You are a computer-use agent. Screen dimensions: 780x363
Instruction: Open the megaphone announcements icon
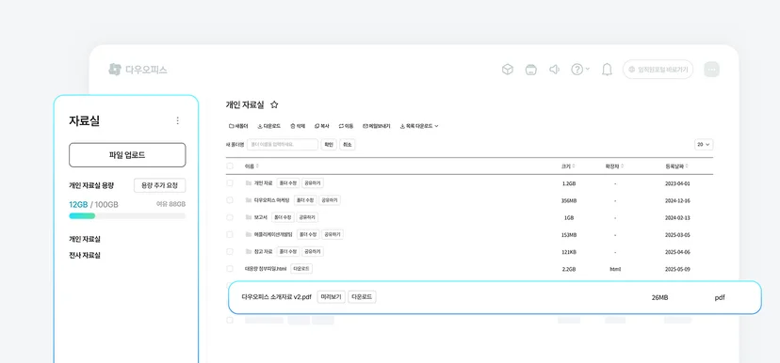[x=554, y=70]
